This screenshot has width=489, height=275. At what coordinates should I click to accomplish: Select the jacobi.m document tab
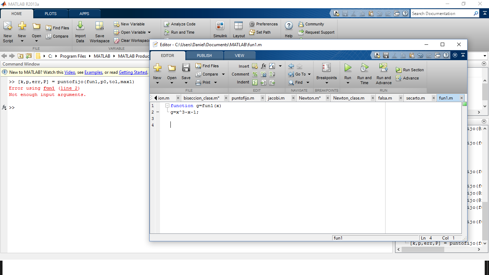click(x=276, y=98)
